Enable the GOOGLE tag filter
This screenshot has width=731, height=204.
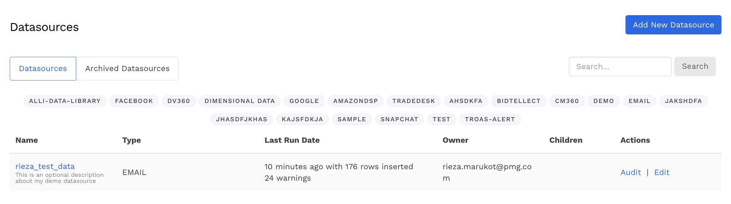pos(304,101)
